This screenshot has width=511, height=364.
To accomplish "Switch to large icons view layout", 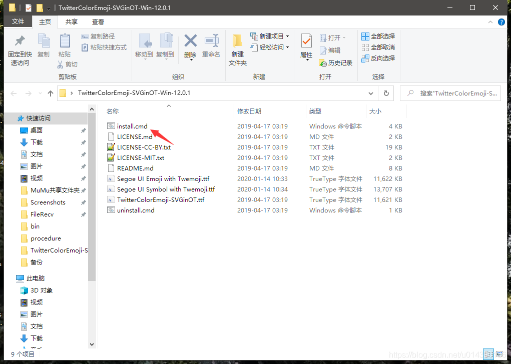I will pyautogui.click(x=499, y=354).
